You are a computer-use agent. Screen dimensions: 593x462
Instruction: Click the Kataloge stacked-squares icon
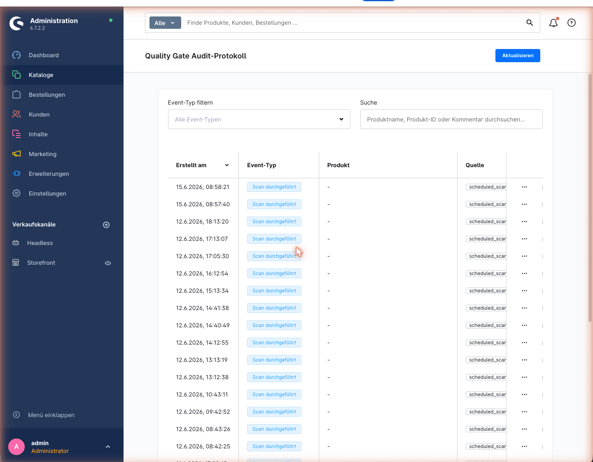[16, 75]
